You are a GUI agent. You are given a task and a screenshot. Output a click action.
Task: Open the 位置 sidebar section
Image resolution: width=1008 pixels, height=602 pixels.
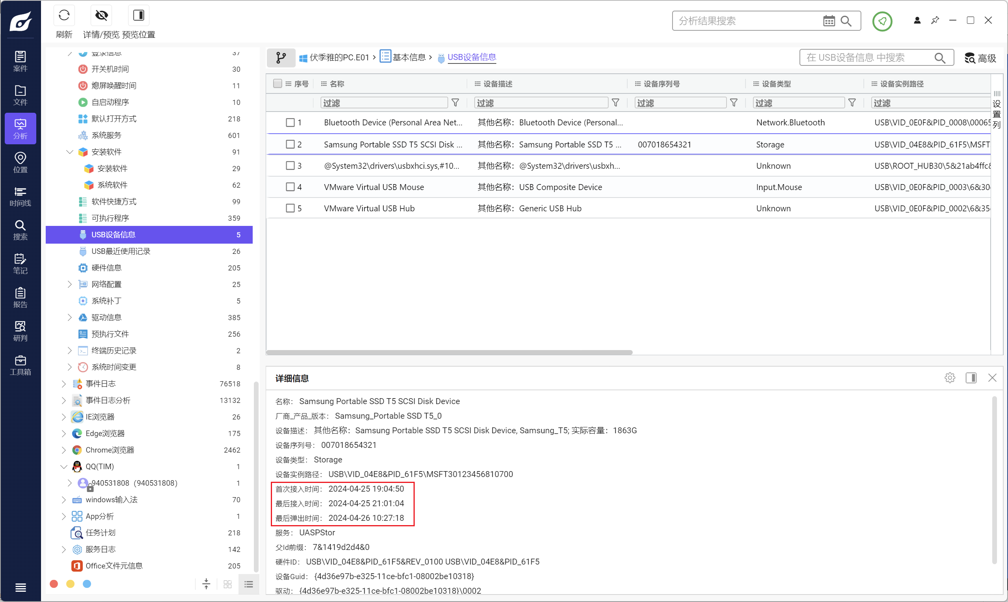coord(20,163)
